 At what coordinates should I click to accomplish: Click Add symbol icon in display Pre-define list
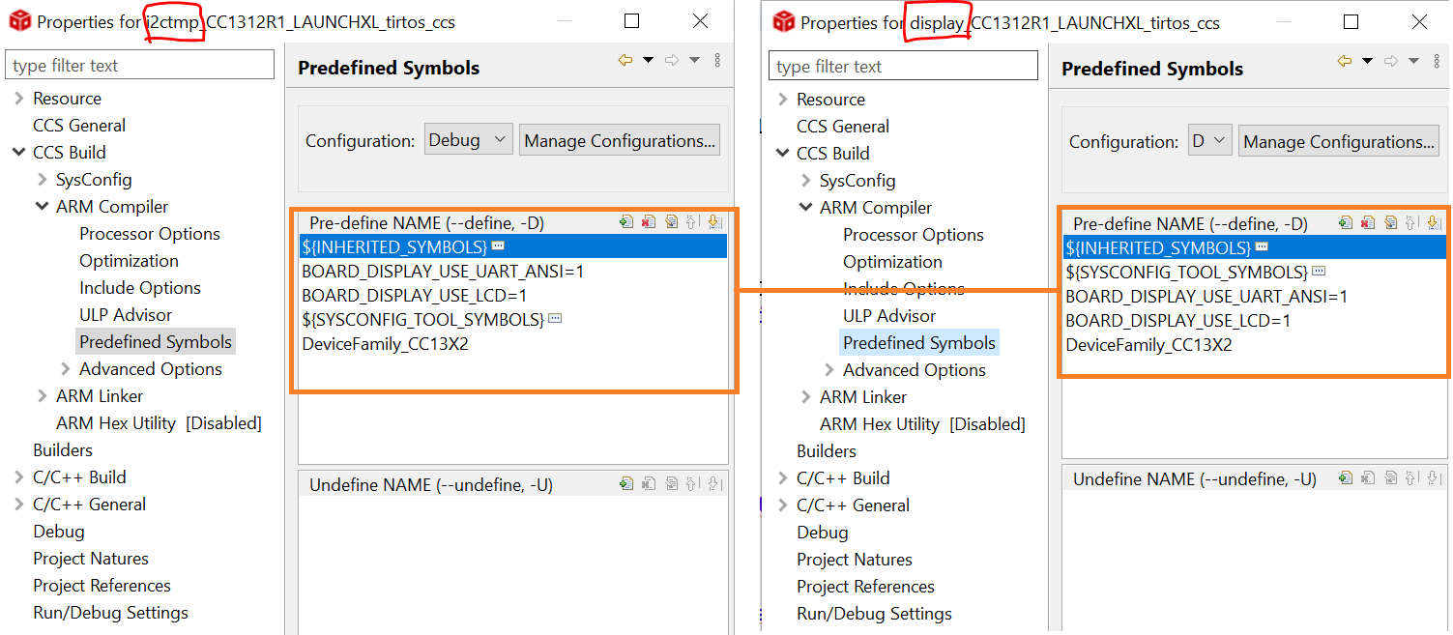click(1346, 223)
